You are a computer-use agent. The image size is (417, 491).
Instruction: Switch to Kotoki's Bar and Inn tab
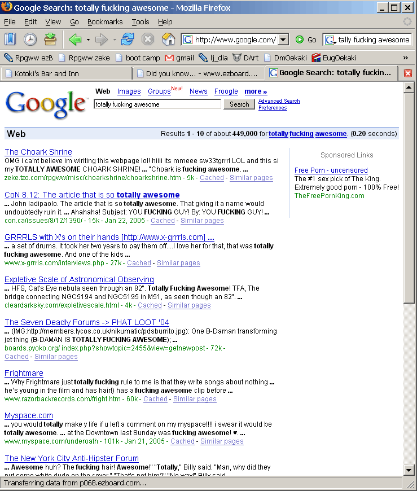click(67, 73)
